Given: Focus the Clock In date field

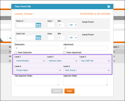Looking at the screenshot, I should point(25,25).
